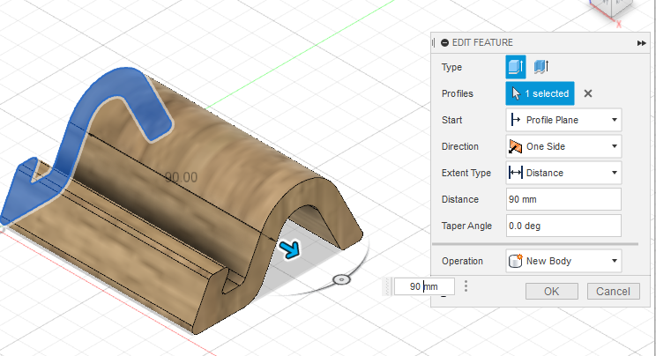Click the Distance input field
Viewport: 656px width, 356px height.
point(563,199)
